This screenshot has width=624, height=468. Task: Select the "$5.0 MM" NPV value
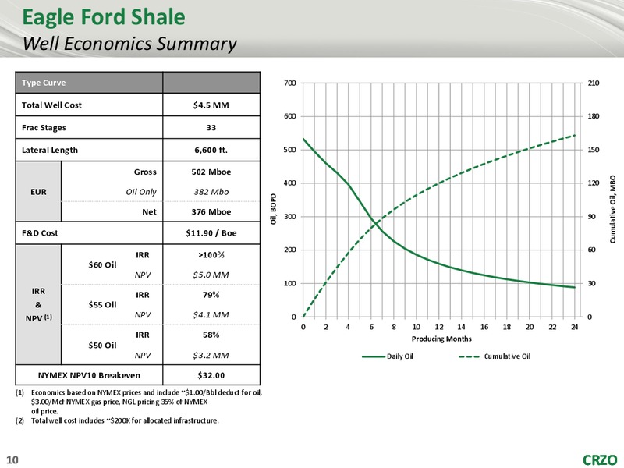click(x=211, y=275)
